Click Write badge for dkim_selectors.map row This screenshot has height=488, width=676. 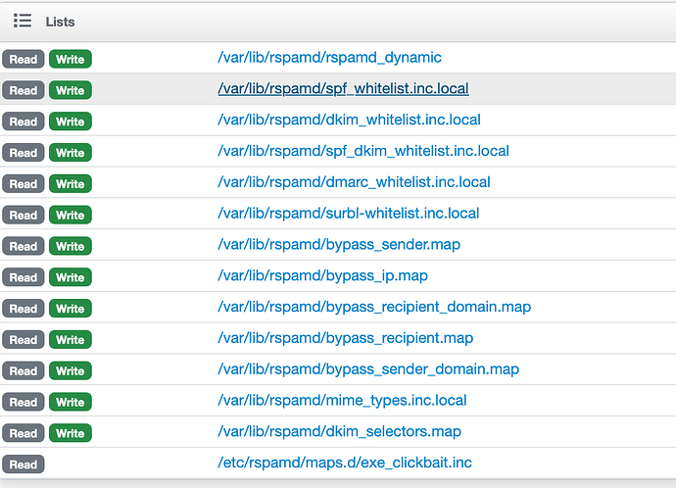[70, 432]
